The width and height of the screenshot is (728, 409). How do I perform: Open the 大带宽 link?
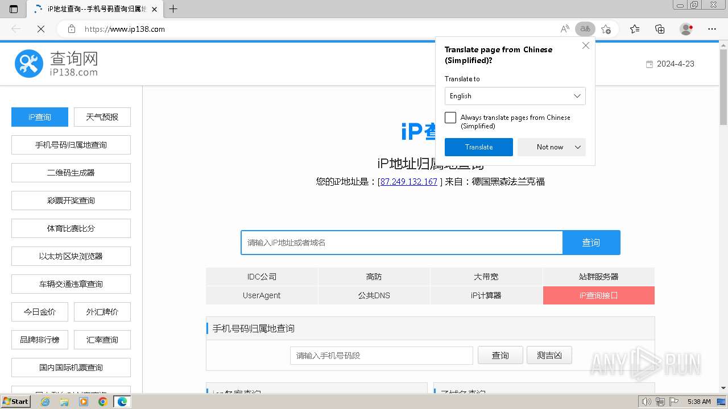point(486,277)
